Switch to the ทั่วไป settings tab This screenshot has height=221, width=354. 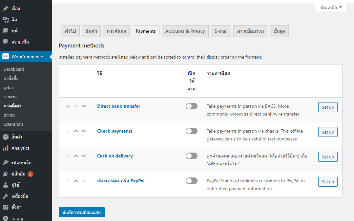[x=70, y=31]
